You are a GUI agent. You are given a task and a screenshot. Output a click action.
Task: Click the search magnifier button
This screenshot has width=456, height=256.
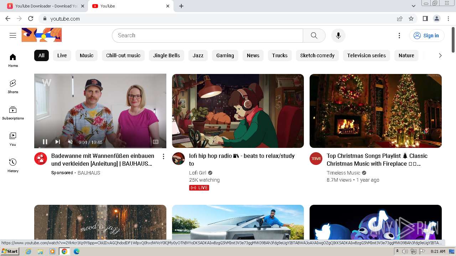tap(314, 35)
